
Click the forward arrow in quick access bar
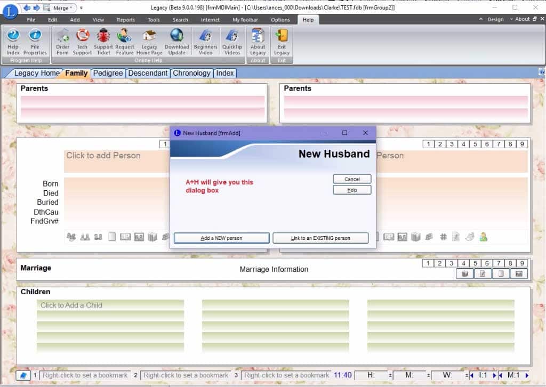click(x=36, y=7)
